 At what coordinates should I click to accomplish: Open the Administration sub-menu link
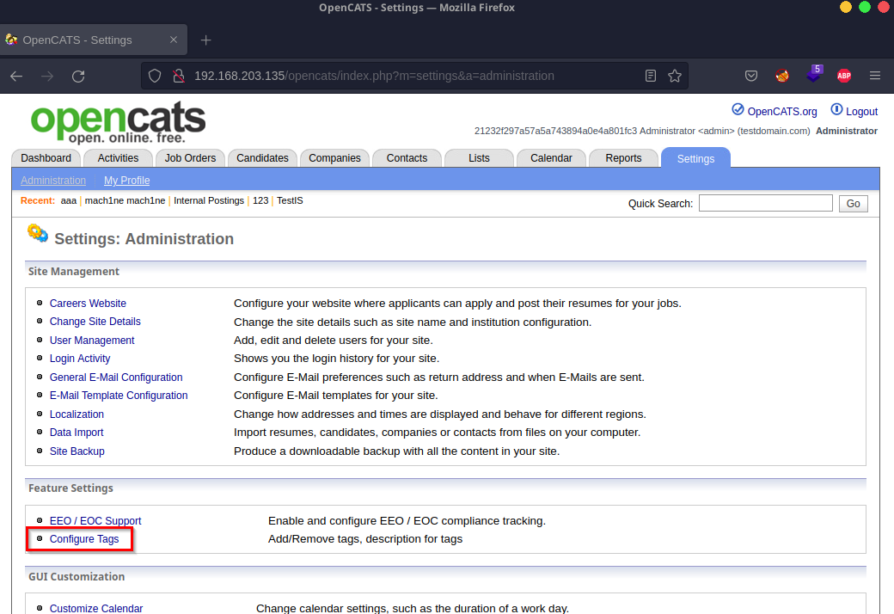tap(53, 181)
